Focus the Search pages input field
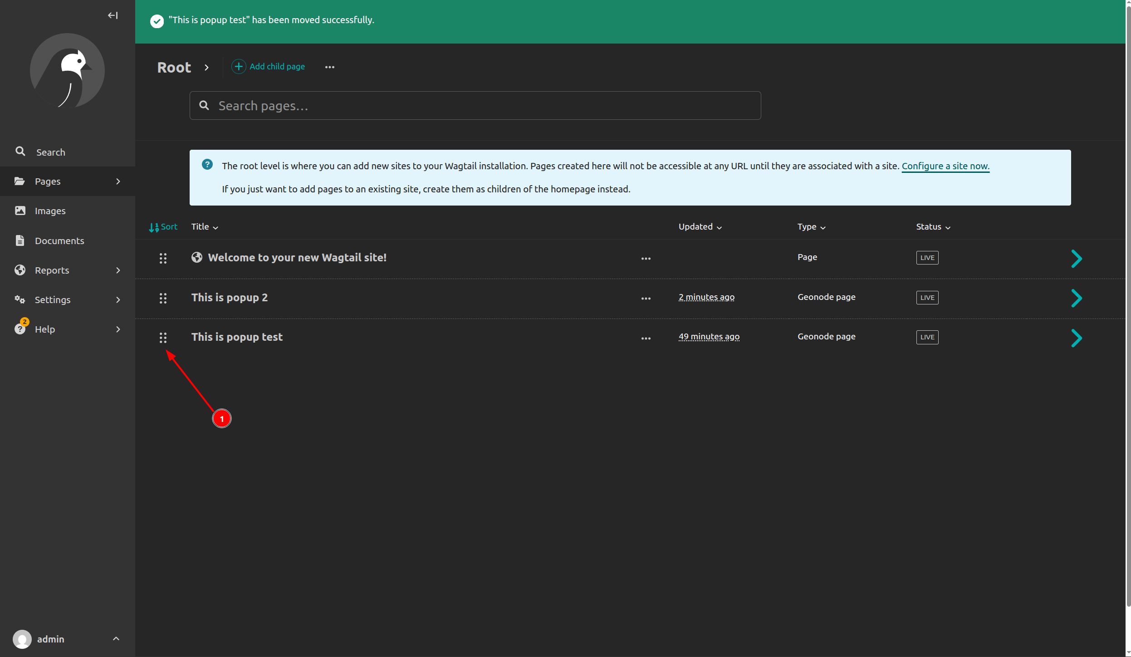1131x657 pixels. 475,106
